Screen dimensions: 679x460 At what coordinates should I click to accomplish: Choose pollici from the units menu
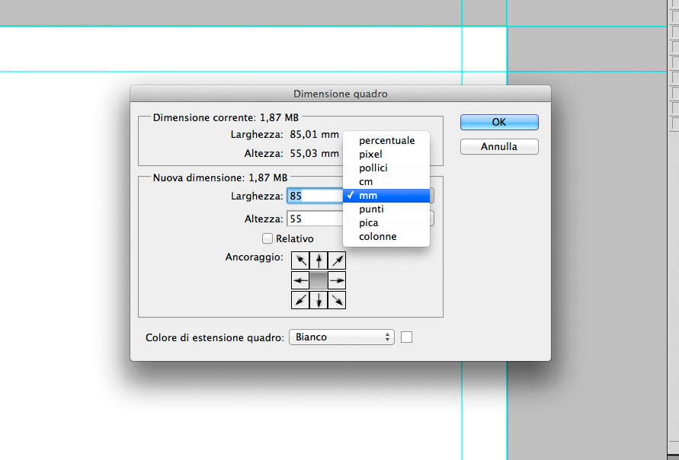[386, 168]
